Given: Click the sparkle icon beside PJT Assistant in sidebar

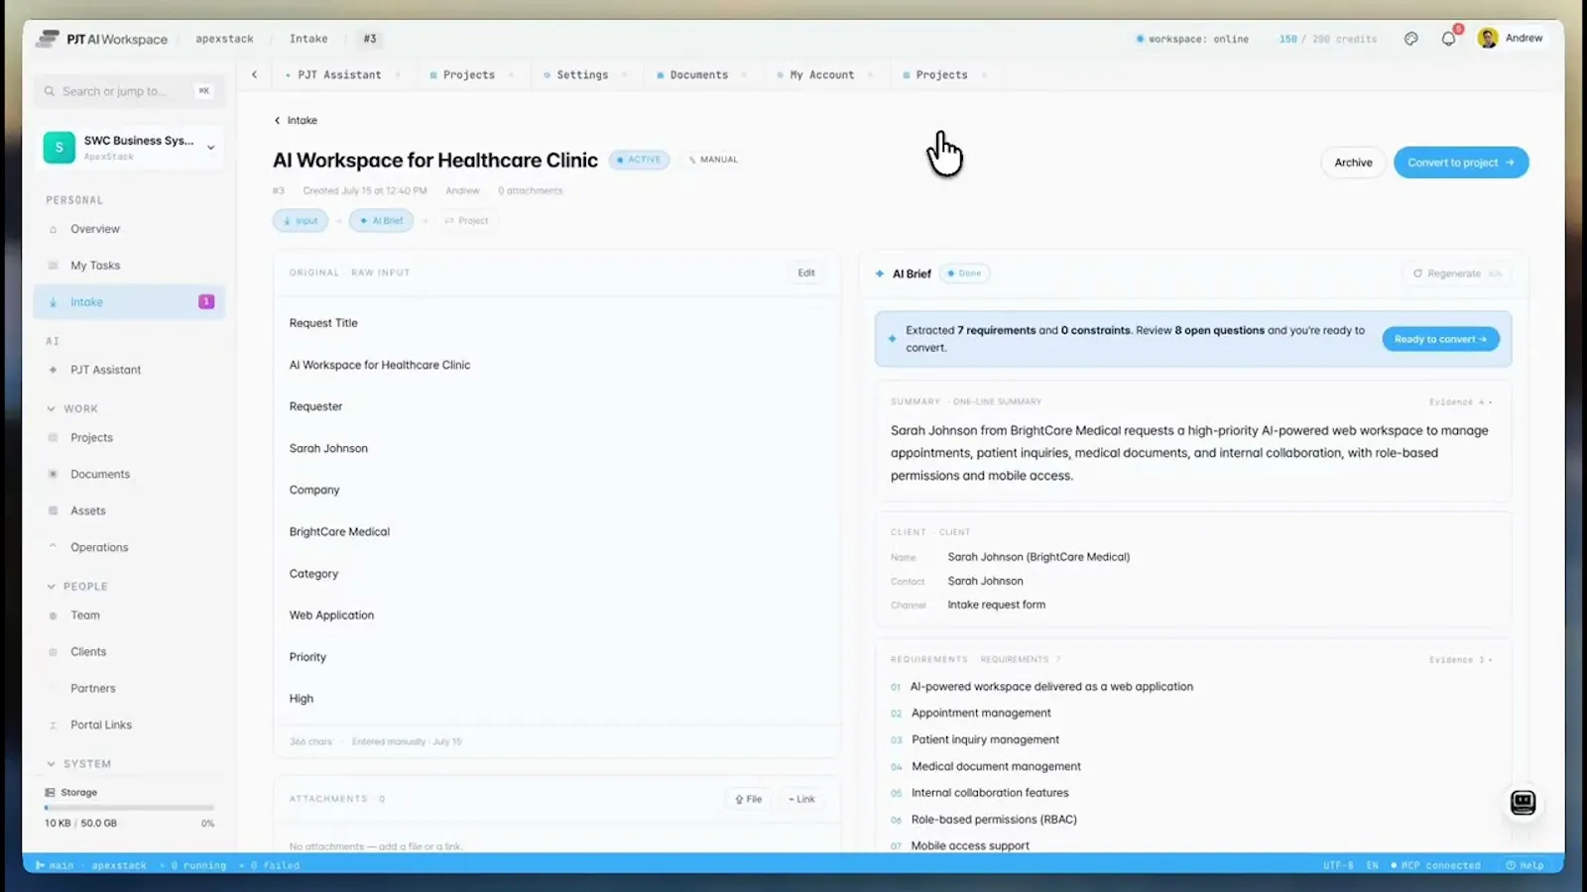Looking at the screenshot, I should 53,370.
